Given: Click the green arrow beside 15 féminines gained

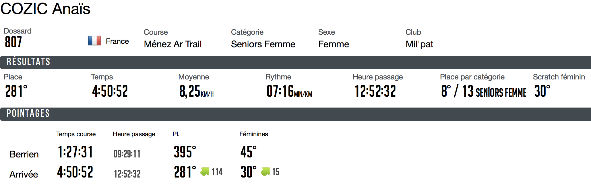Looking at the screenshot, I should [265, 172].
